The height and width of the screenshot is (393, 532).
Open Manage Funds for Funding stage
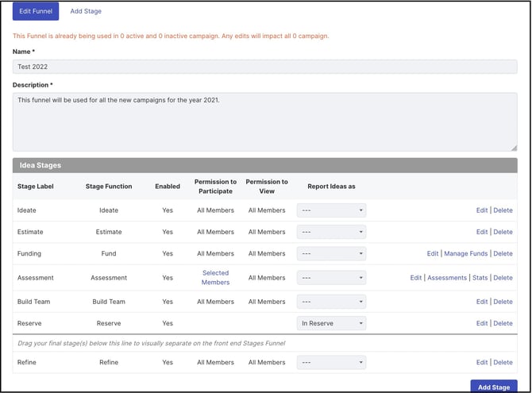point(465,254)
